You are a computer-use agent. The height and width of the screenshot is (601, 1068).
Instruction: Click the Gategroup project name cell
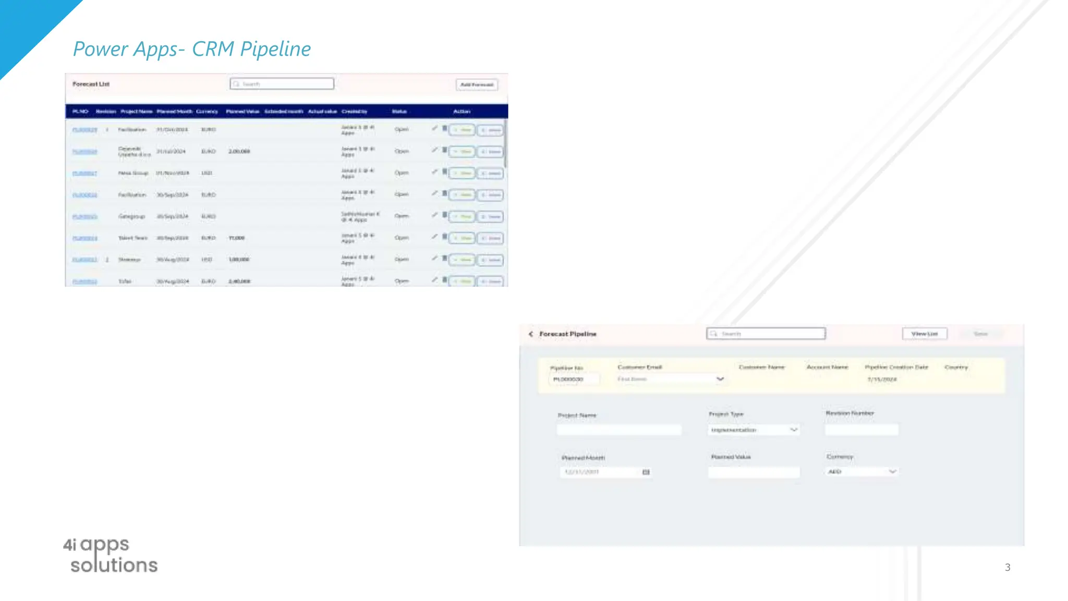[x=131, y=216]
